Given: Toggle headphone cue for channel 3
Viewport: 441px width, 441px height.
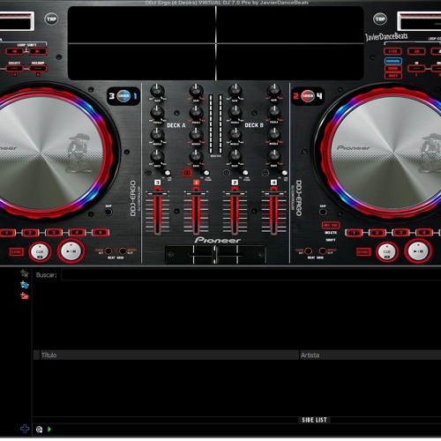Looking at the screenshot, I should [148, 173].
